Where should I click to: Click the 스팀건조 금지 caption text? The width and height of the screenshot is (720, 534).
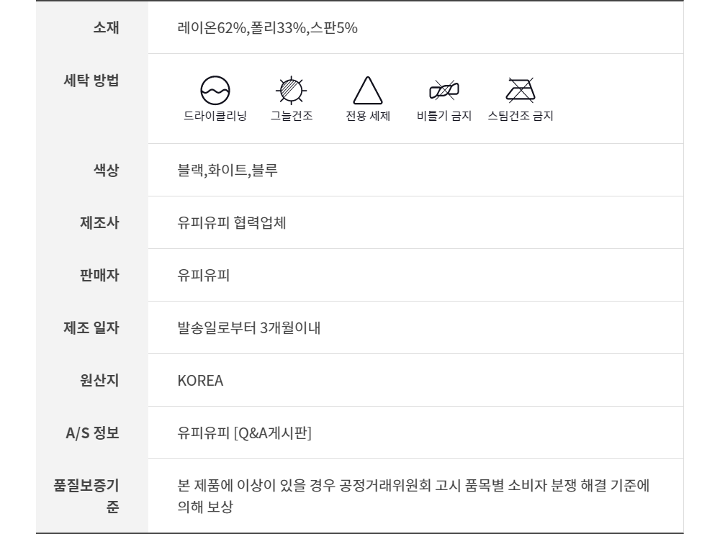520,117
